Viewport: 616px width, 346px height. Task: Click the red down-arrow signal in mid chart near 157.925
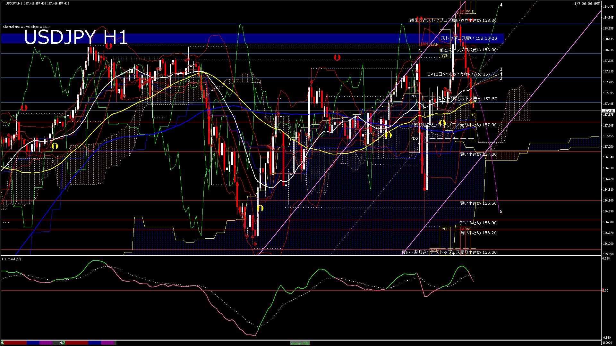click(x=337, y=57)
